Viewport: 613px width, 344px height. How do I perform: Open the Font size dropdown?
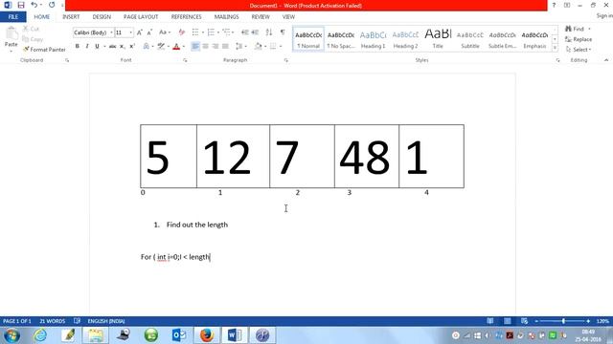point(130,32)
